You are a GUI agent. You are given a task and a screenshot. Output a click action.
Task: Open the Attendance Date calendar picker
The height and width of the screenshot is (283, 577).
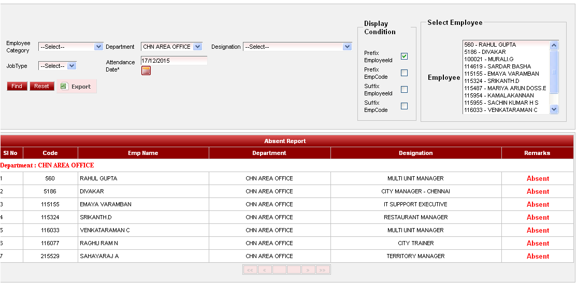point(146,70)
